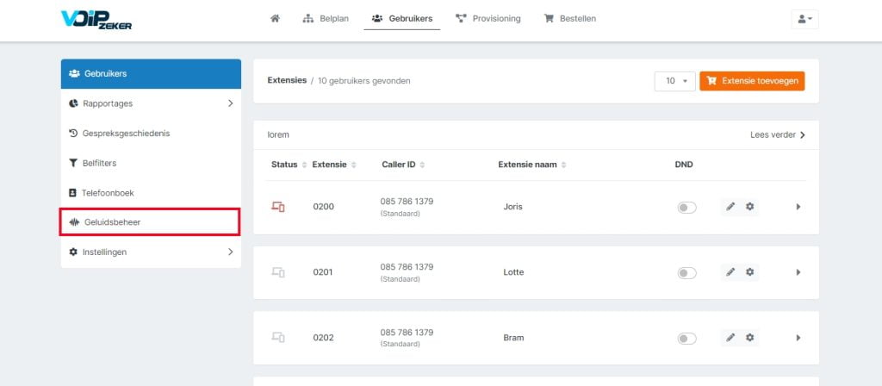This screenshot has height=386, width=882.
Task: Open Telefoonboek in the sidebar
Action: (151, 193)
